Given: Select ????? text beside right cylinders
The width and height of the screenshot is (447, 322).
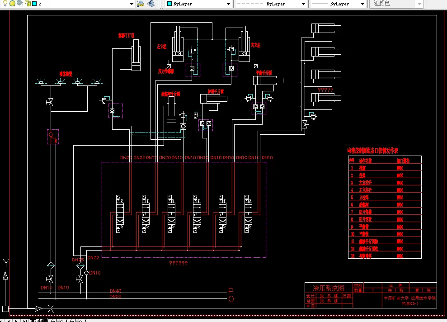Looking at the screenshot, I should (x=325, y=90).
